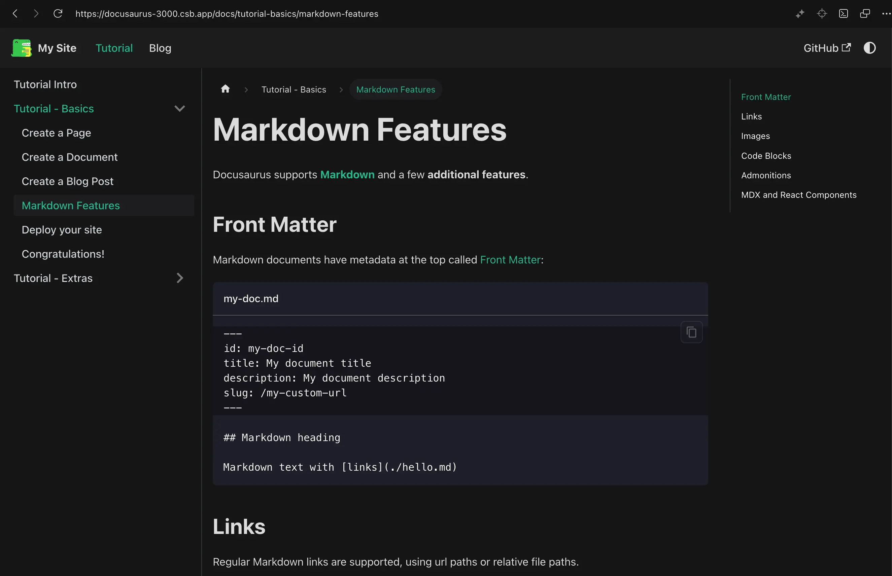Click the My Site title

coord(57,48)
